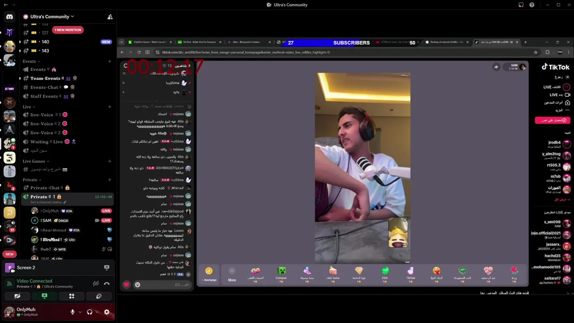Reload the TikTok browser page

pos(139,52)
